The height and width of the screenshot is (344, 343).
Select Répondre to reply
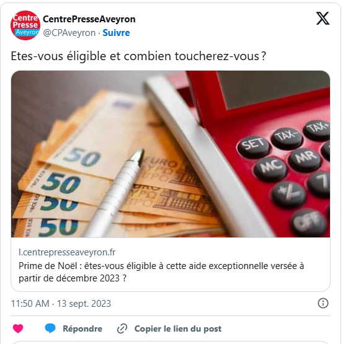[x=82, y=329]
